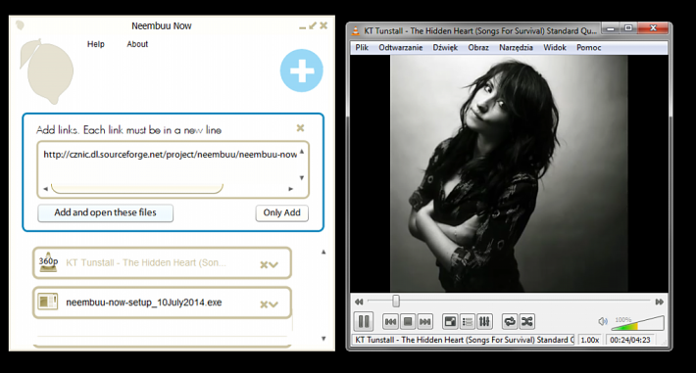Click the track title in VLC status bar
The width and height of the screenshot is (696, 373).
point(464,340)
